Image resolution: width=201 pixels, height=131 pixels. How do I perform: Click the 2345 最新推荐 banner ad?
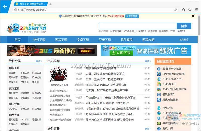point(52,51)
